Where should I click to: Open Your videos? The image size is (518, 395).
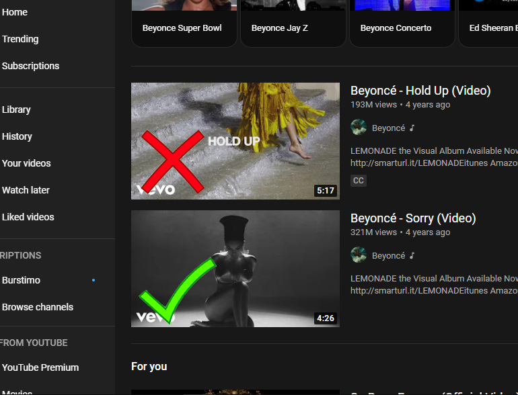[x=26, y=163]
